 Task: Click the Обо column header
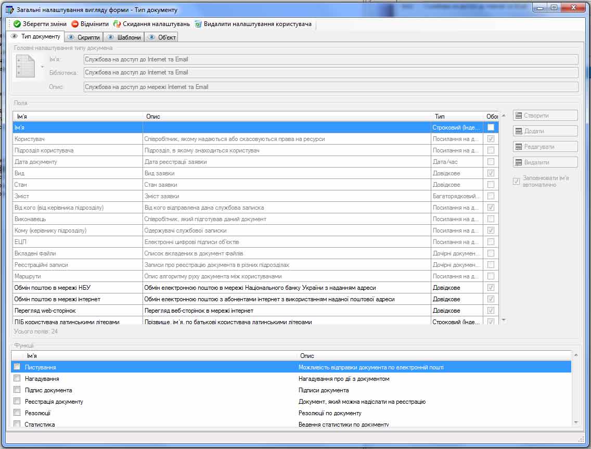491,117
